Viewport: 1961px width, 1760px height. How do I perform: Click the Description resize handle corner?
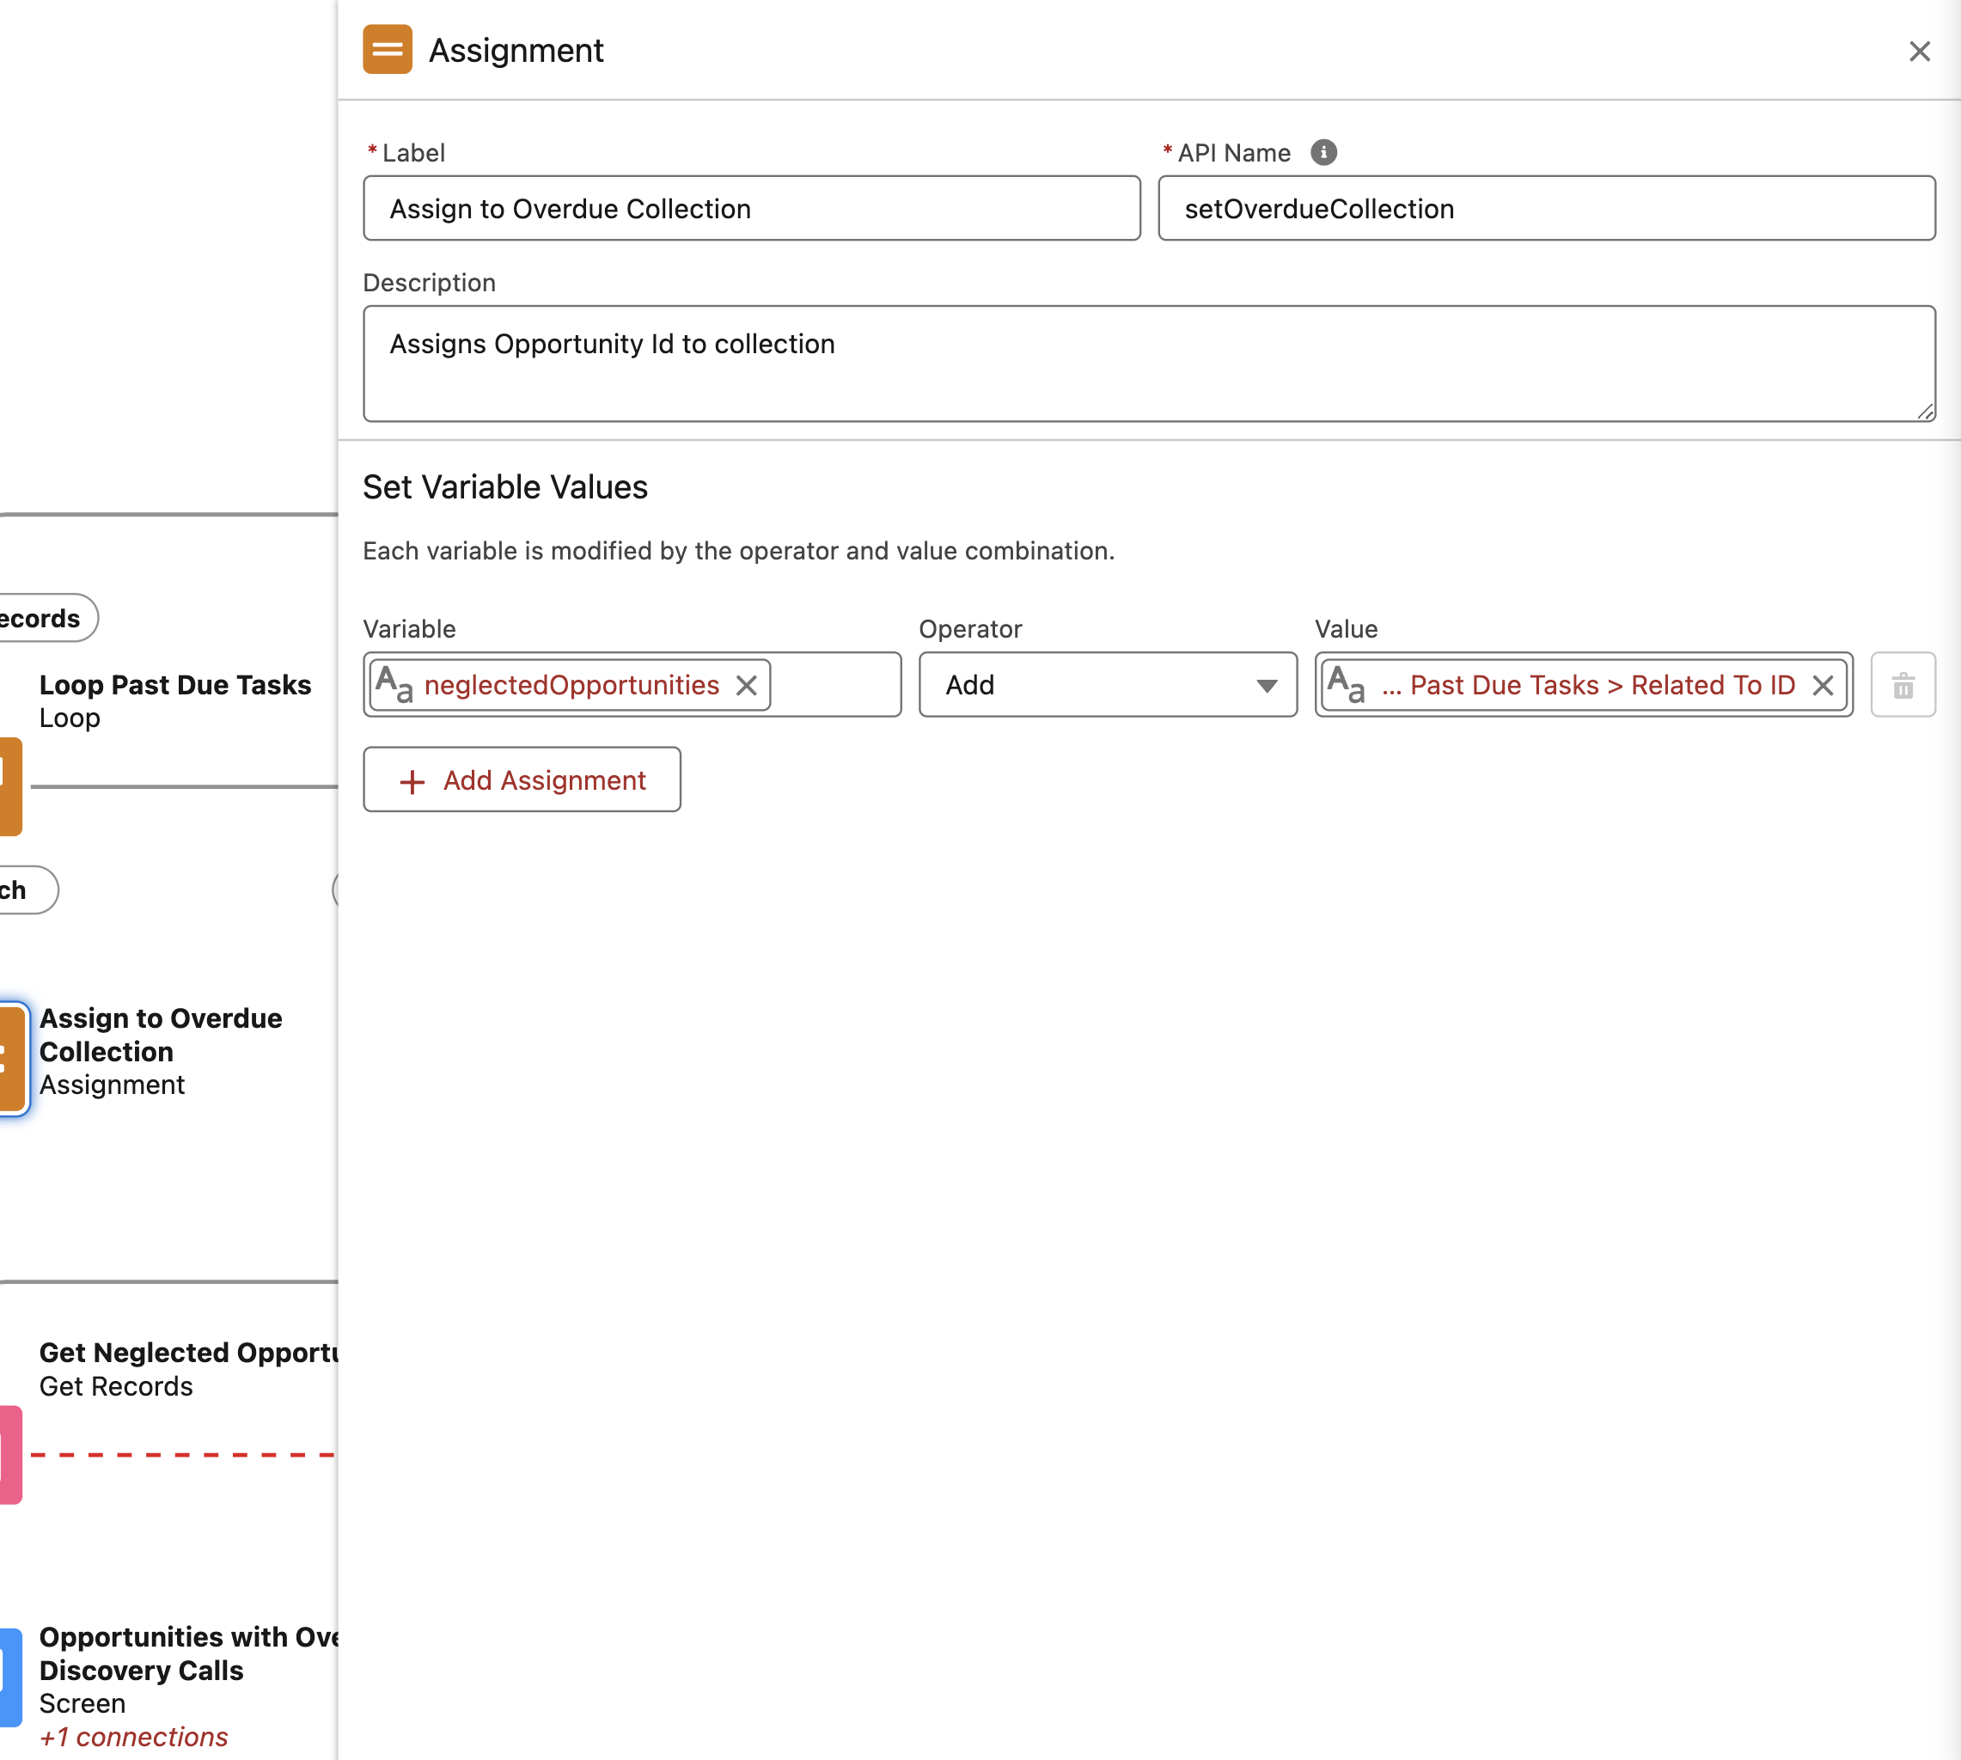coord(1924,411)
